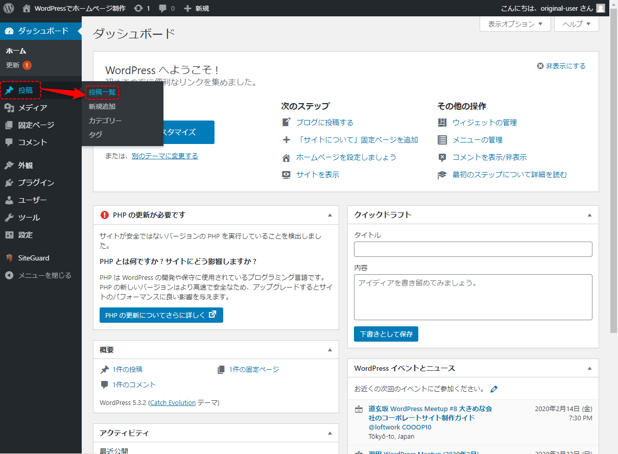
Task: Open the updates icon showing 1 in admin bar
Action: 138,8
